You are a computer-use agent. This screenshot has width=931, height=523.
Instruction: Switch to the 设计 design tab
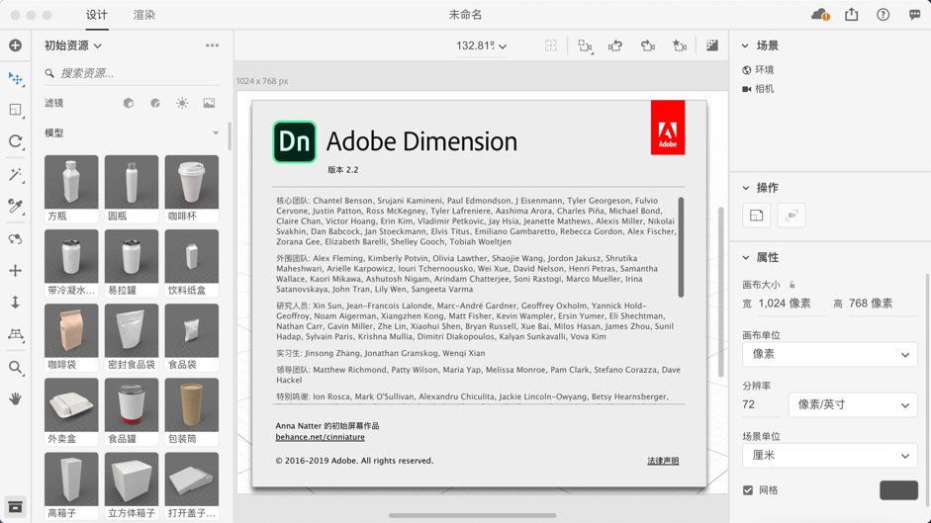96,15
